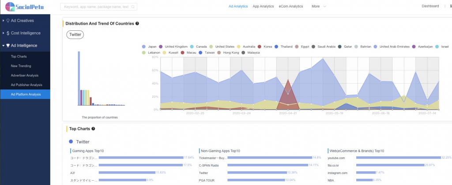The width and height of the screenshot is (452, 185).
Task: Click the Gaming Apps Top10 heading
Action: (x=88, y=151)
